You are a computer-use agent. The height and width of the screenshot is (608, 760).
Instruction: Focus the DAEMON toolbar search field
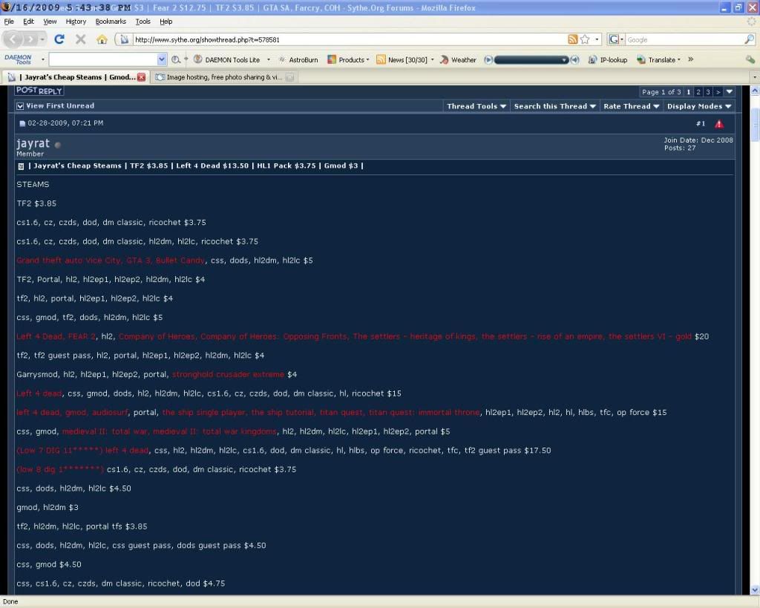(103, 59)
